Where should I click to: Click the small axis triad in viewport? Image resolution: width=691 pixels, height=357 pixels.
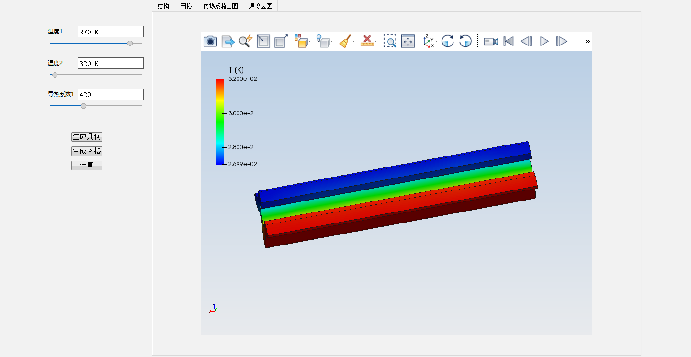tap(213, 308)
